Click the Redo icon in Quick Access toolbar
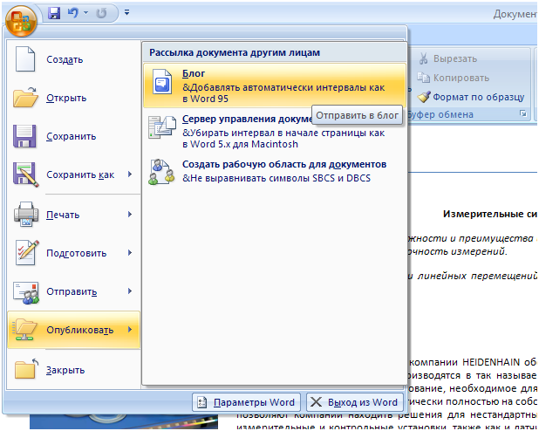Image resolution: width=539 pixels, height=431 pixels. tap(101, 13)
